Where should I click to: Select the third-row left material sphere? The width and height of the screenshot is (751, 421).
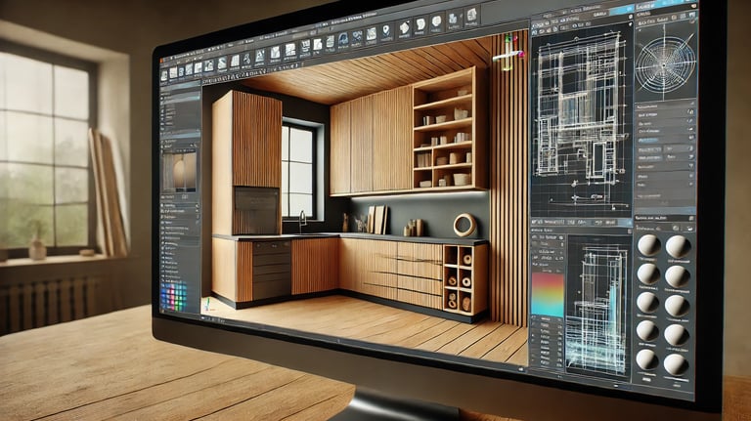pos(647,303)
